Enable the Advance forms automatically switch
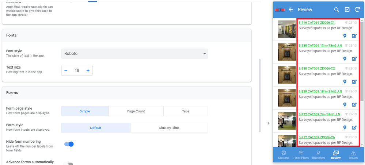365x165 pixels. click(x=68, y=164)
